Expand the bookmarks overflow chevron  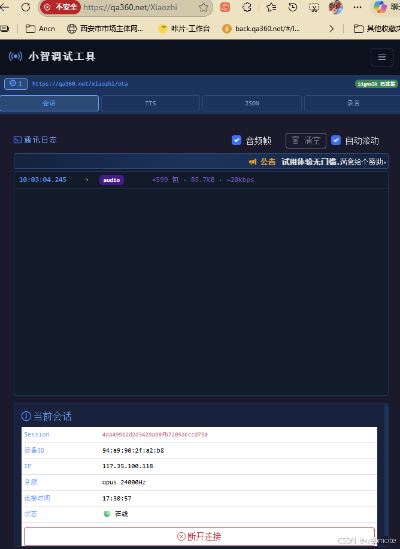click(331, 29)
